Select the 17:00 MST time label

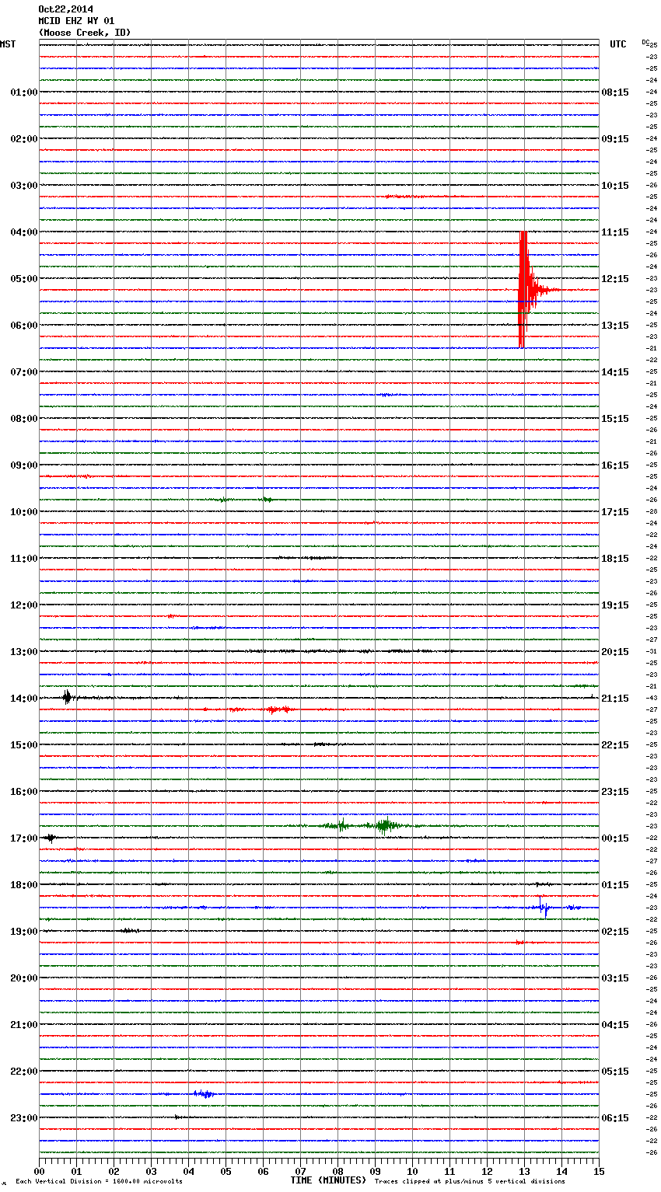(x=24, y=838)
